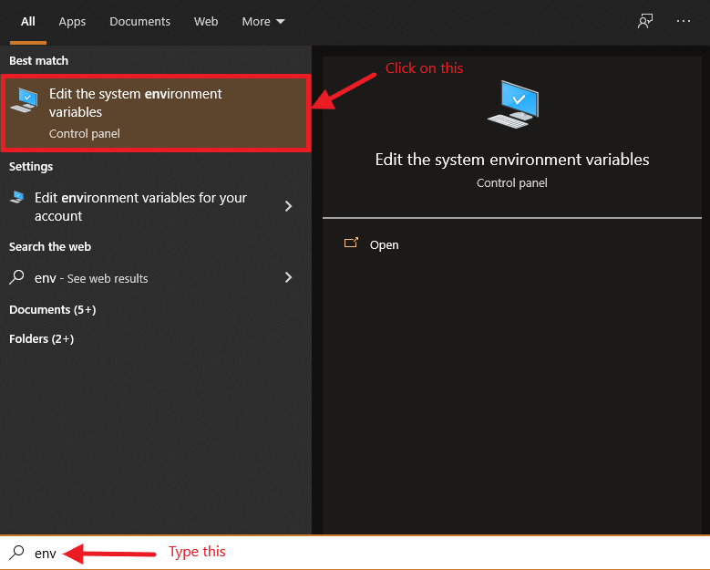Screen dimensions: 710x570
Task: Open the three-dot options menu
Action: tap(684, 21)
